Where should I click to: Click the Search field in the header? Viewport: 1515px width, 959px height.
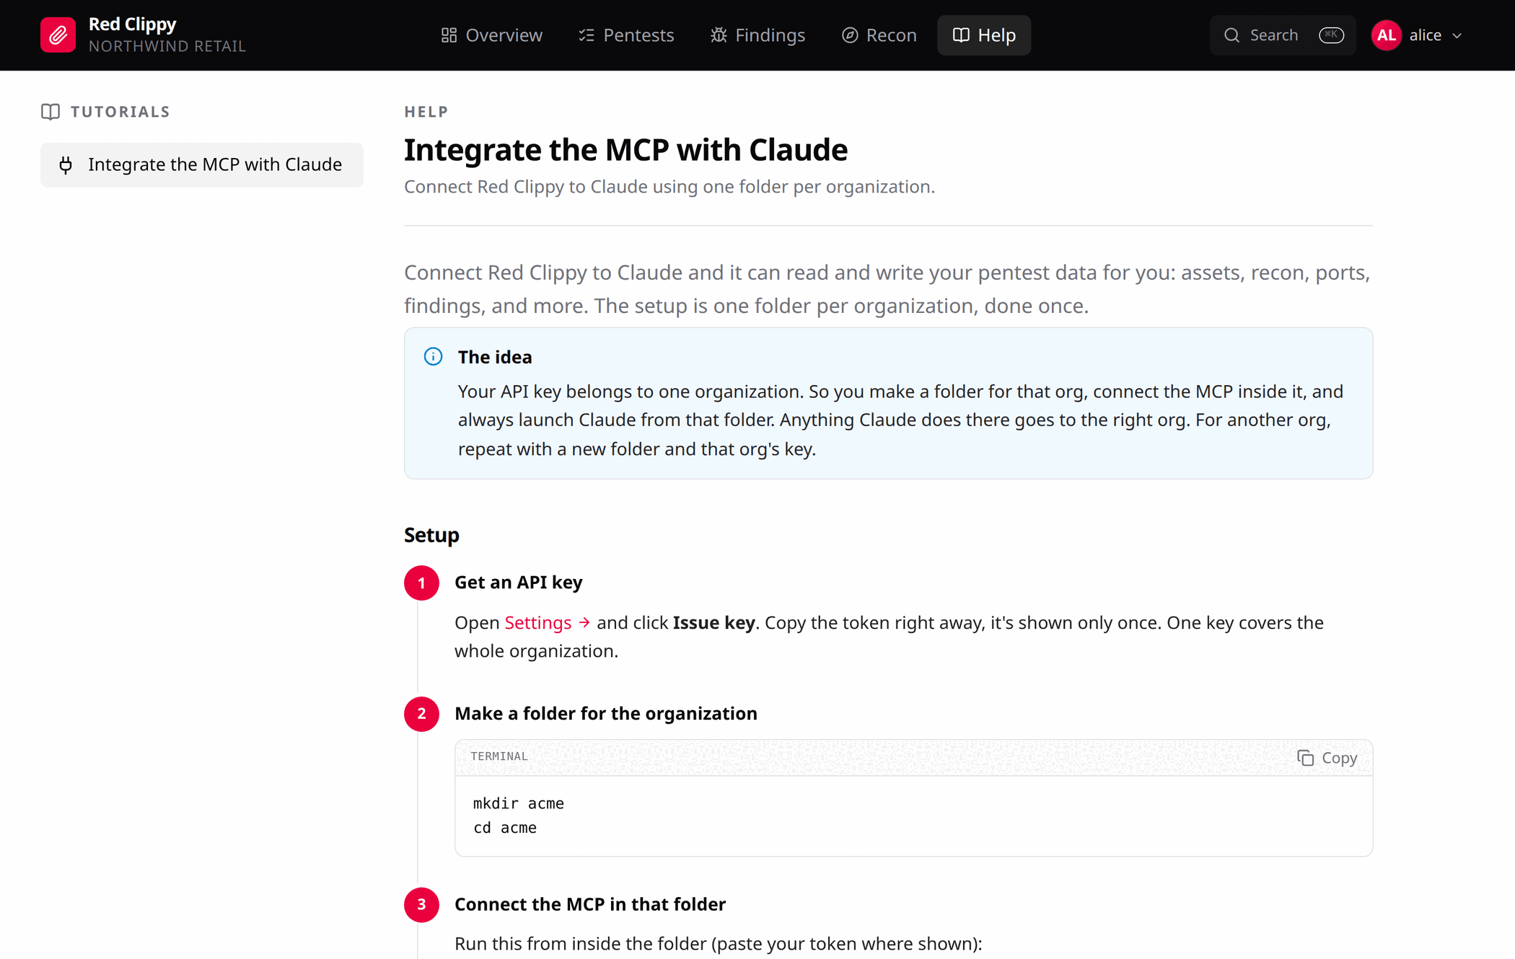point(1283,35)
